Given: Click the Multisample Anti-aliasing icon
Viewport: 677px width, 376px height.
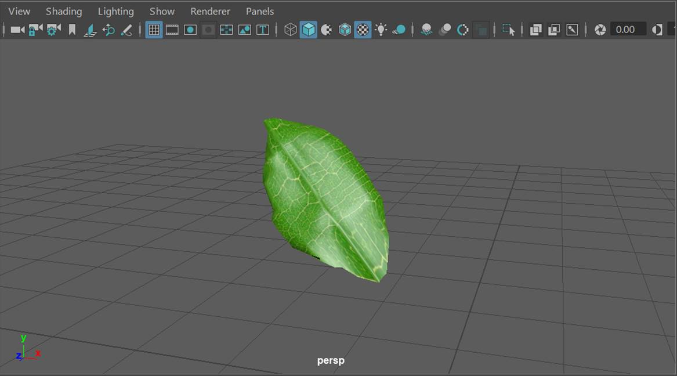Looking at the screenshot, I should pos(462,30).
